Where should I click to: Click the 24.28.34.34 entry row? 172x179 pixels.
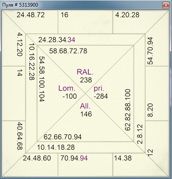pyautogui.click(x=57, y=40)
